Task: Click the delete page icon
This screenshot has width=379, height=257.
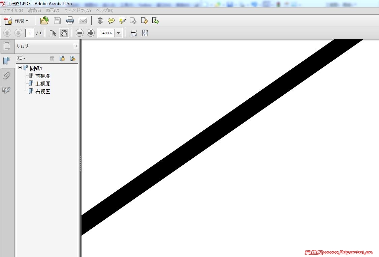Action: tap(133, 21)
